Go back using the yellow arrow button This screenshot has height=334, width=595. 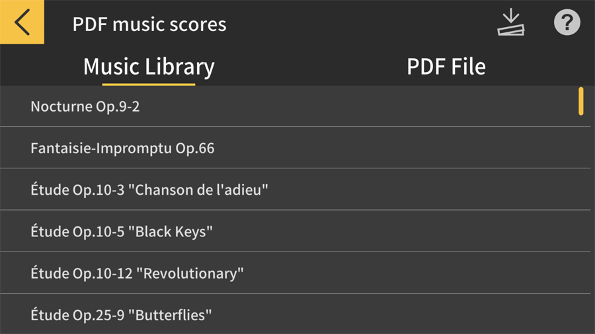[22, 22]
